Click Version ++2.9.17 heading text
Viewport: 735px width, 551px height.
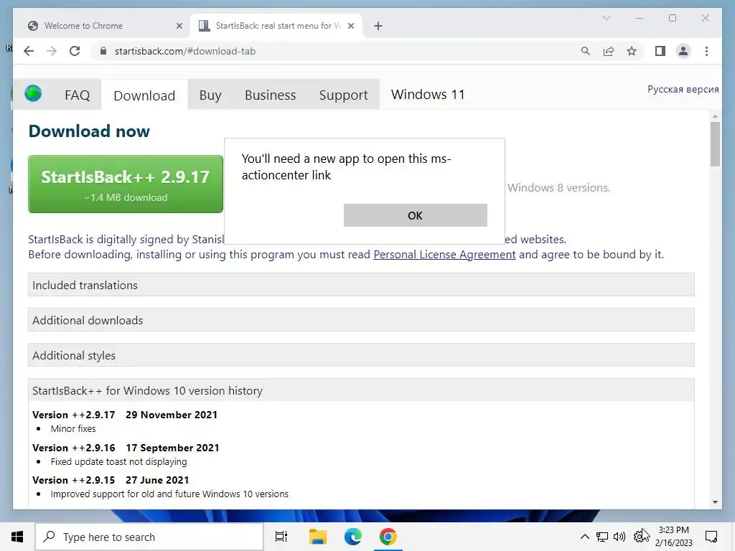[74, 415]
